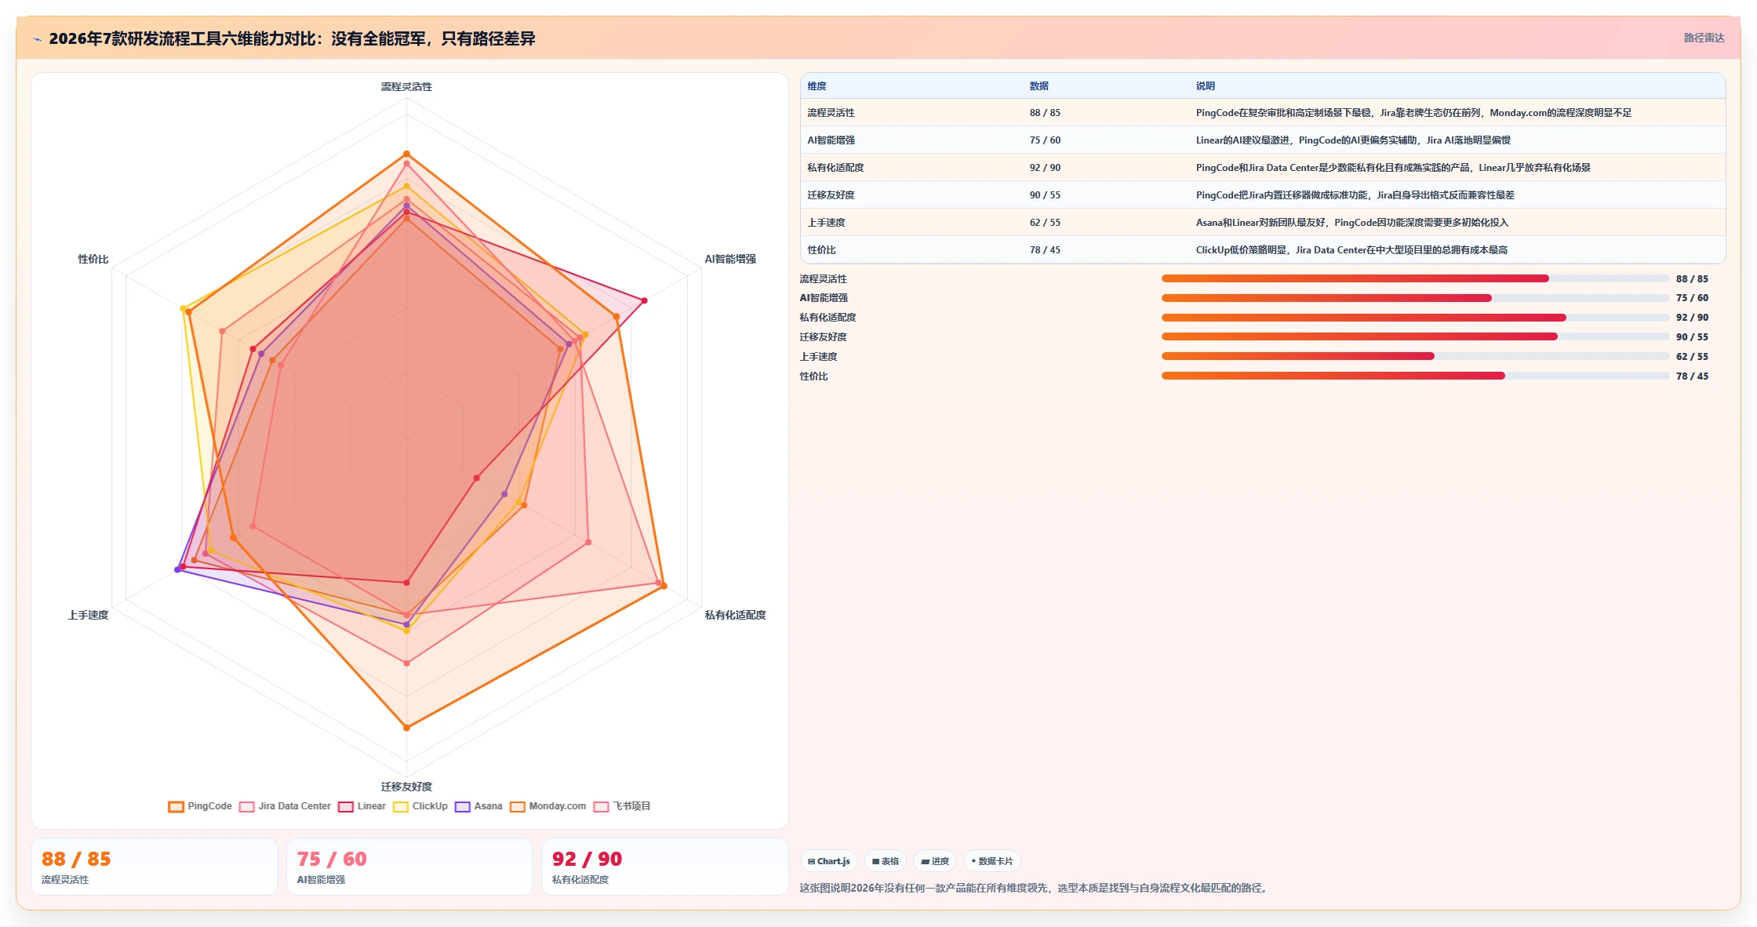Image resolution: width=1757 pixels, height=927 pixels.
Task: Click the small icon before the title
Action: click(37, 39)
